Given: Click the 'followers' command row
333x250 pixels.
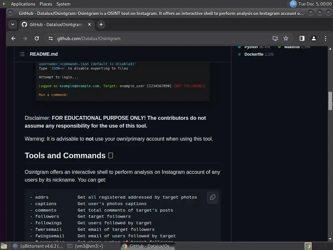Looking at the screenshot, I should 80,216.
